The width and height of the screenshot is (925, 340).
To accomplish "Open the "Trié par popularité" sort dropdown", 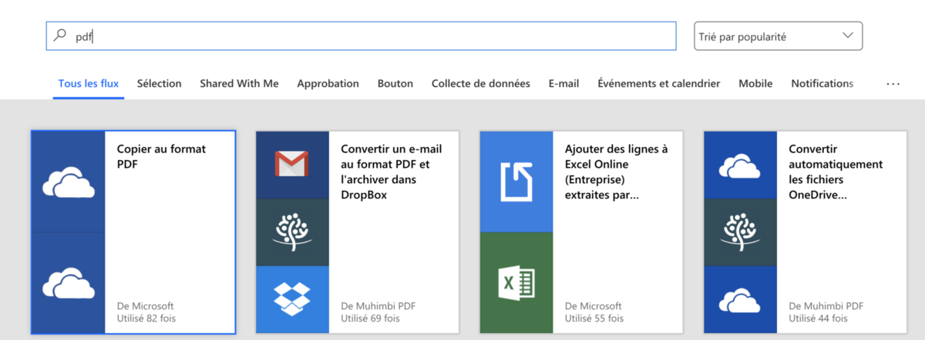I will click(778, 36).
